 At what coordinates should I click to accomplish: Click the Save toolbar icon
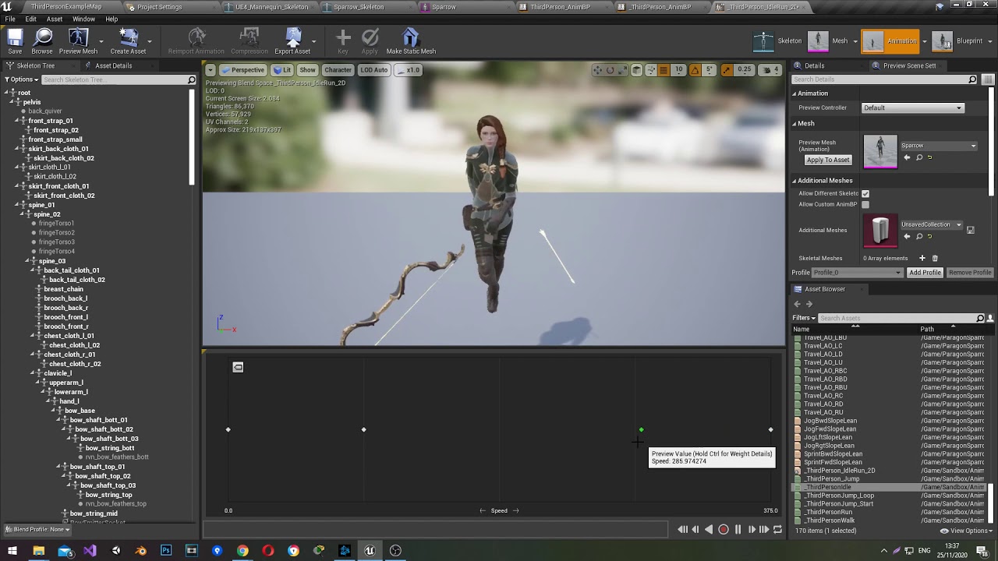click(15, 41)
